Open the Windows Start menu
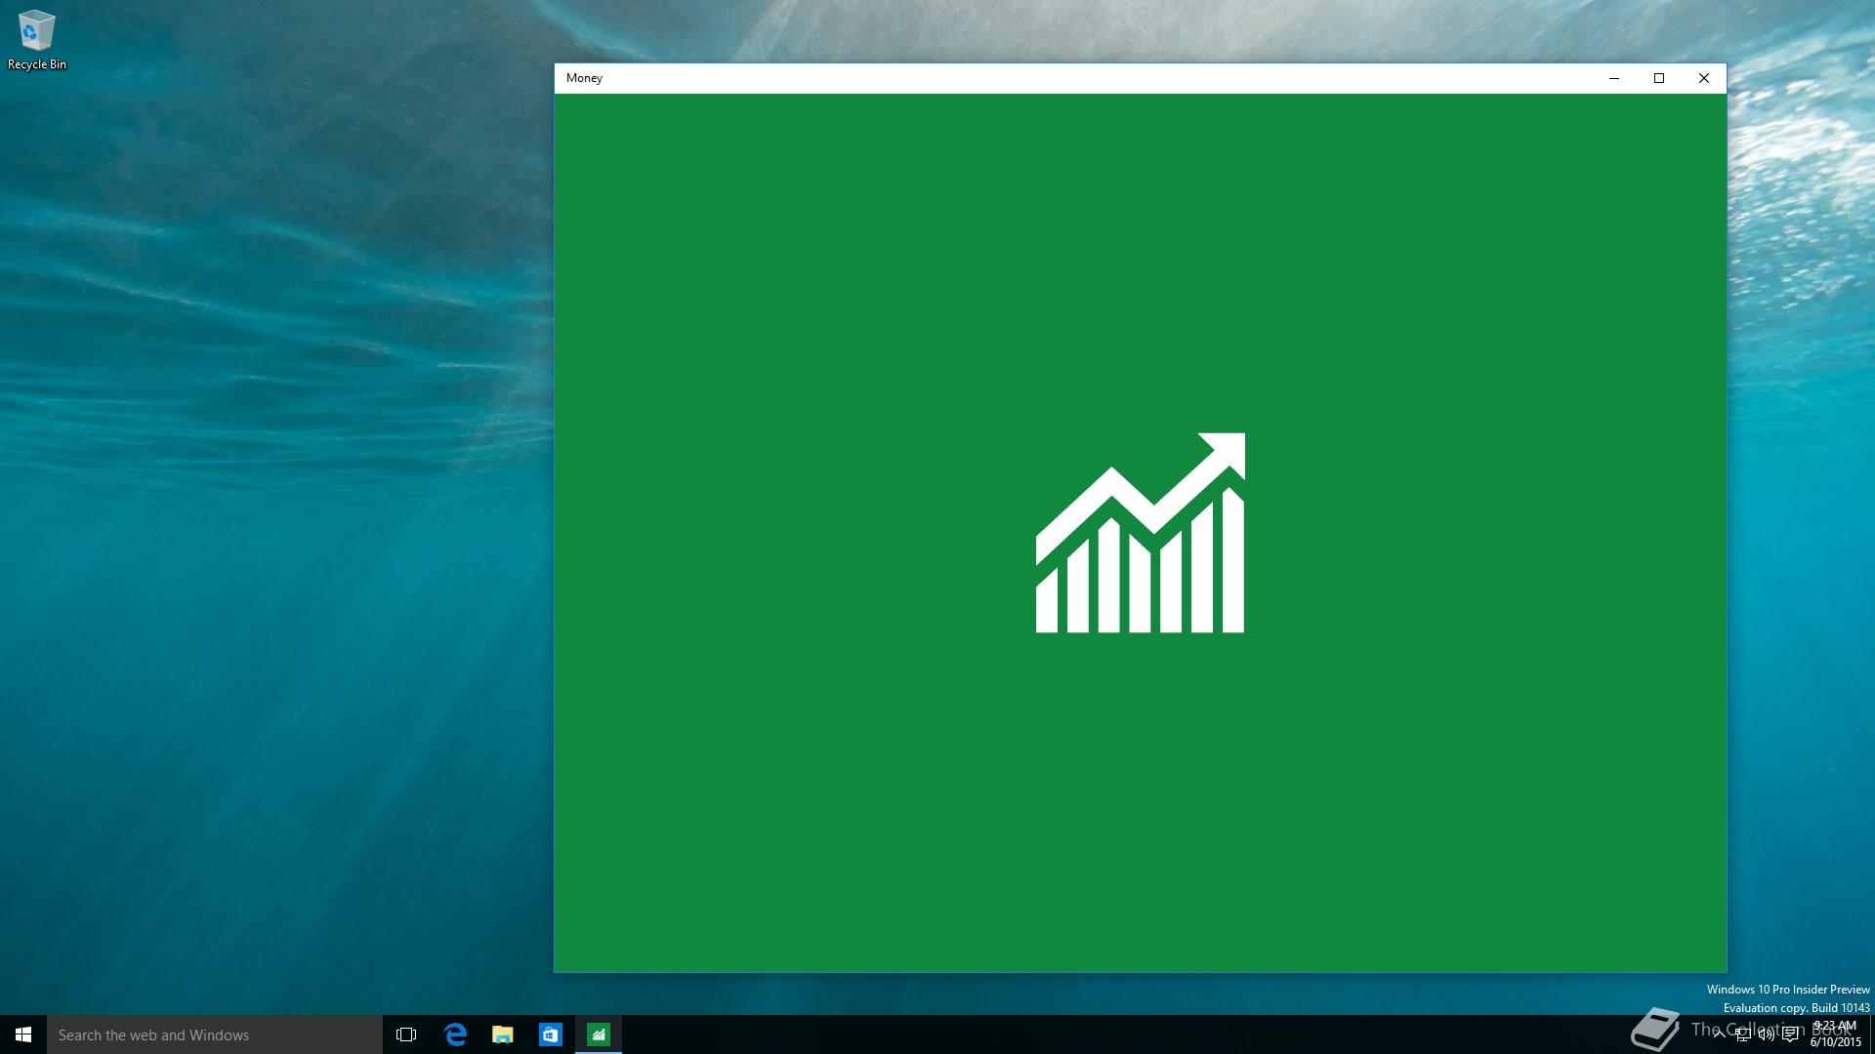Image resolution: width=1875 pixels, height=1054 pixels. (x=23, y=1034)
